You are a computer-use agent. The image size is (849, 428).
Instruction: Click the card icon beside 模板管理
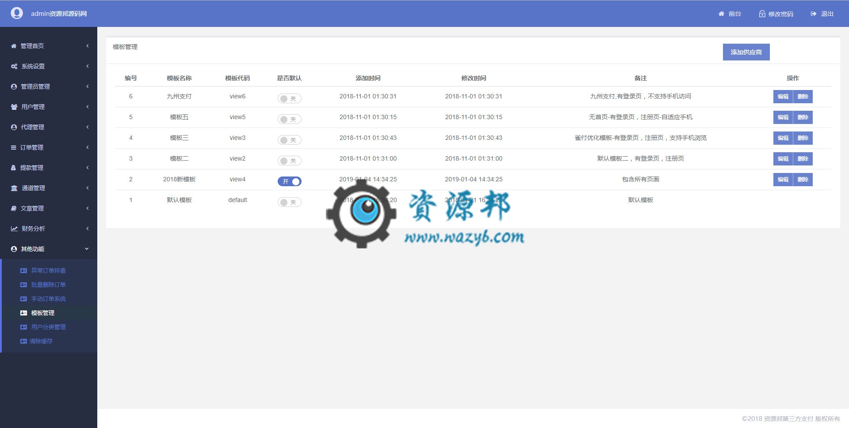point(23,313)
